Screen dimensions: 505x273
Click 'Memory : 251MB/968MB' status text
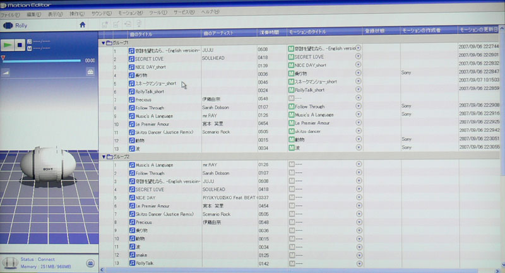pyautogui.click(x=45, y=267)
